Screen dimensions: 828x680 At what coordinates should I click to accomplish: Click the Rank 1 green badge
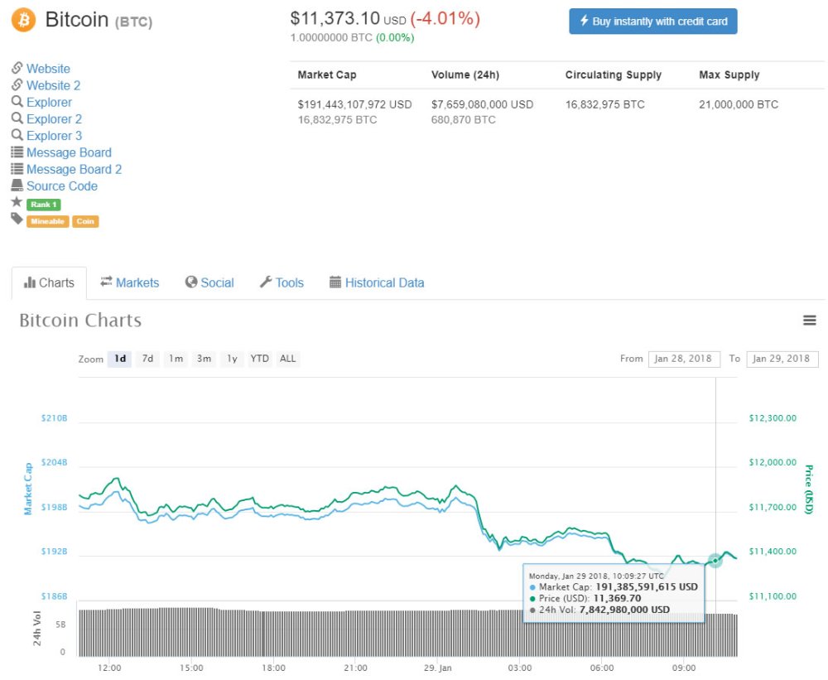tap(44, 205)
